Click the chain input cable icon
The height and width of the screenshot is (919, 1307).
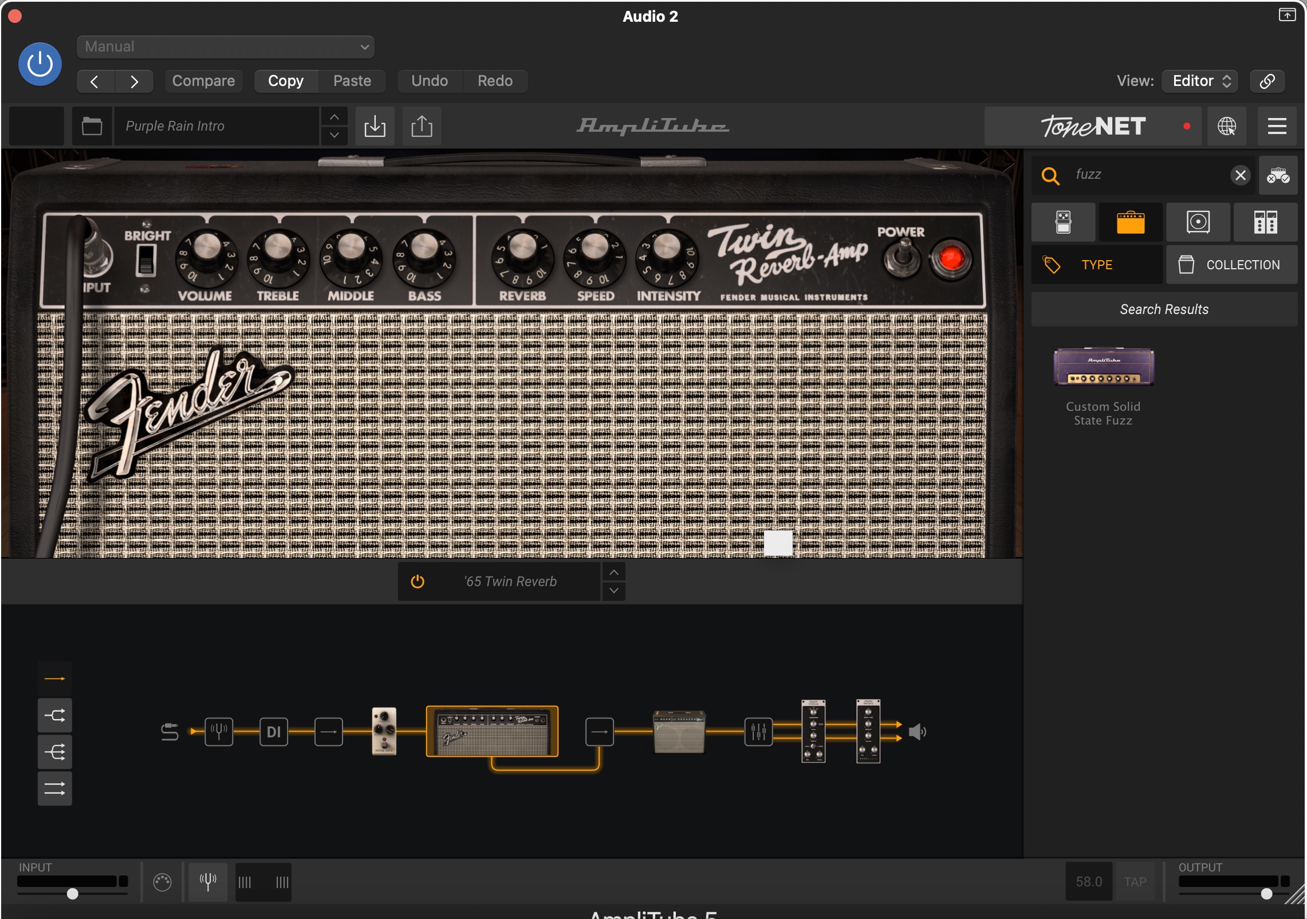point(170,732)
